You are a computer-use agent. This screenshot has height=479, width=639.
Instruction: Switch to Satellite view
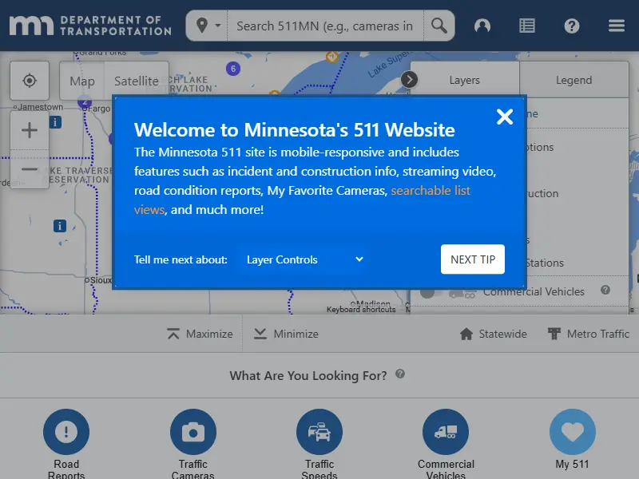[136, 81]
